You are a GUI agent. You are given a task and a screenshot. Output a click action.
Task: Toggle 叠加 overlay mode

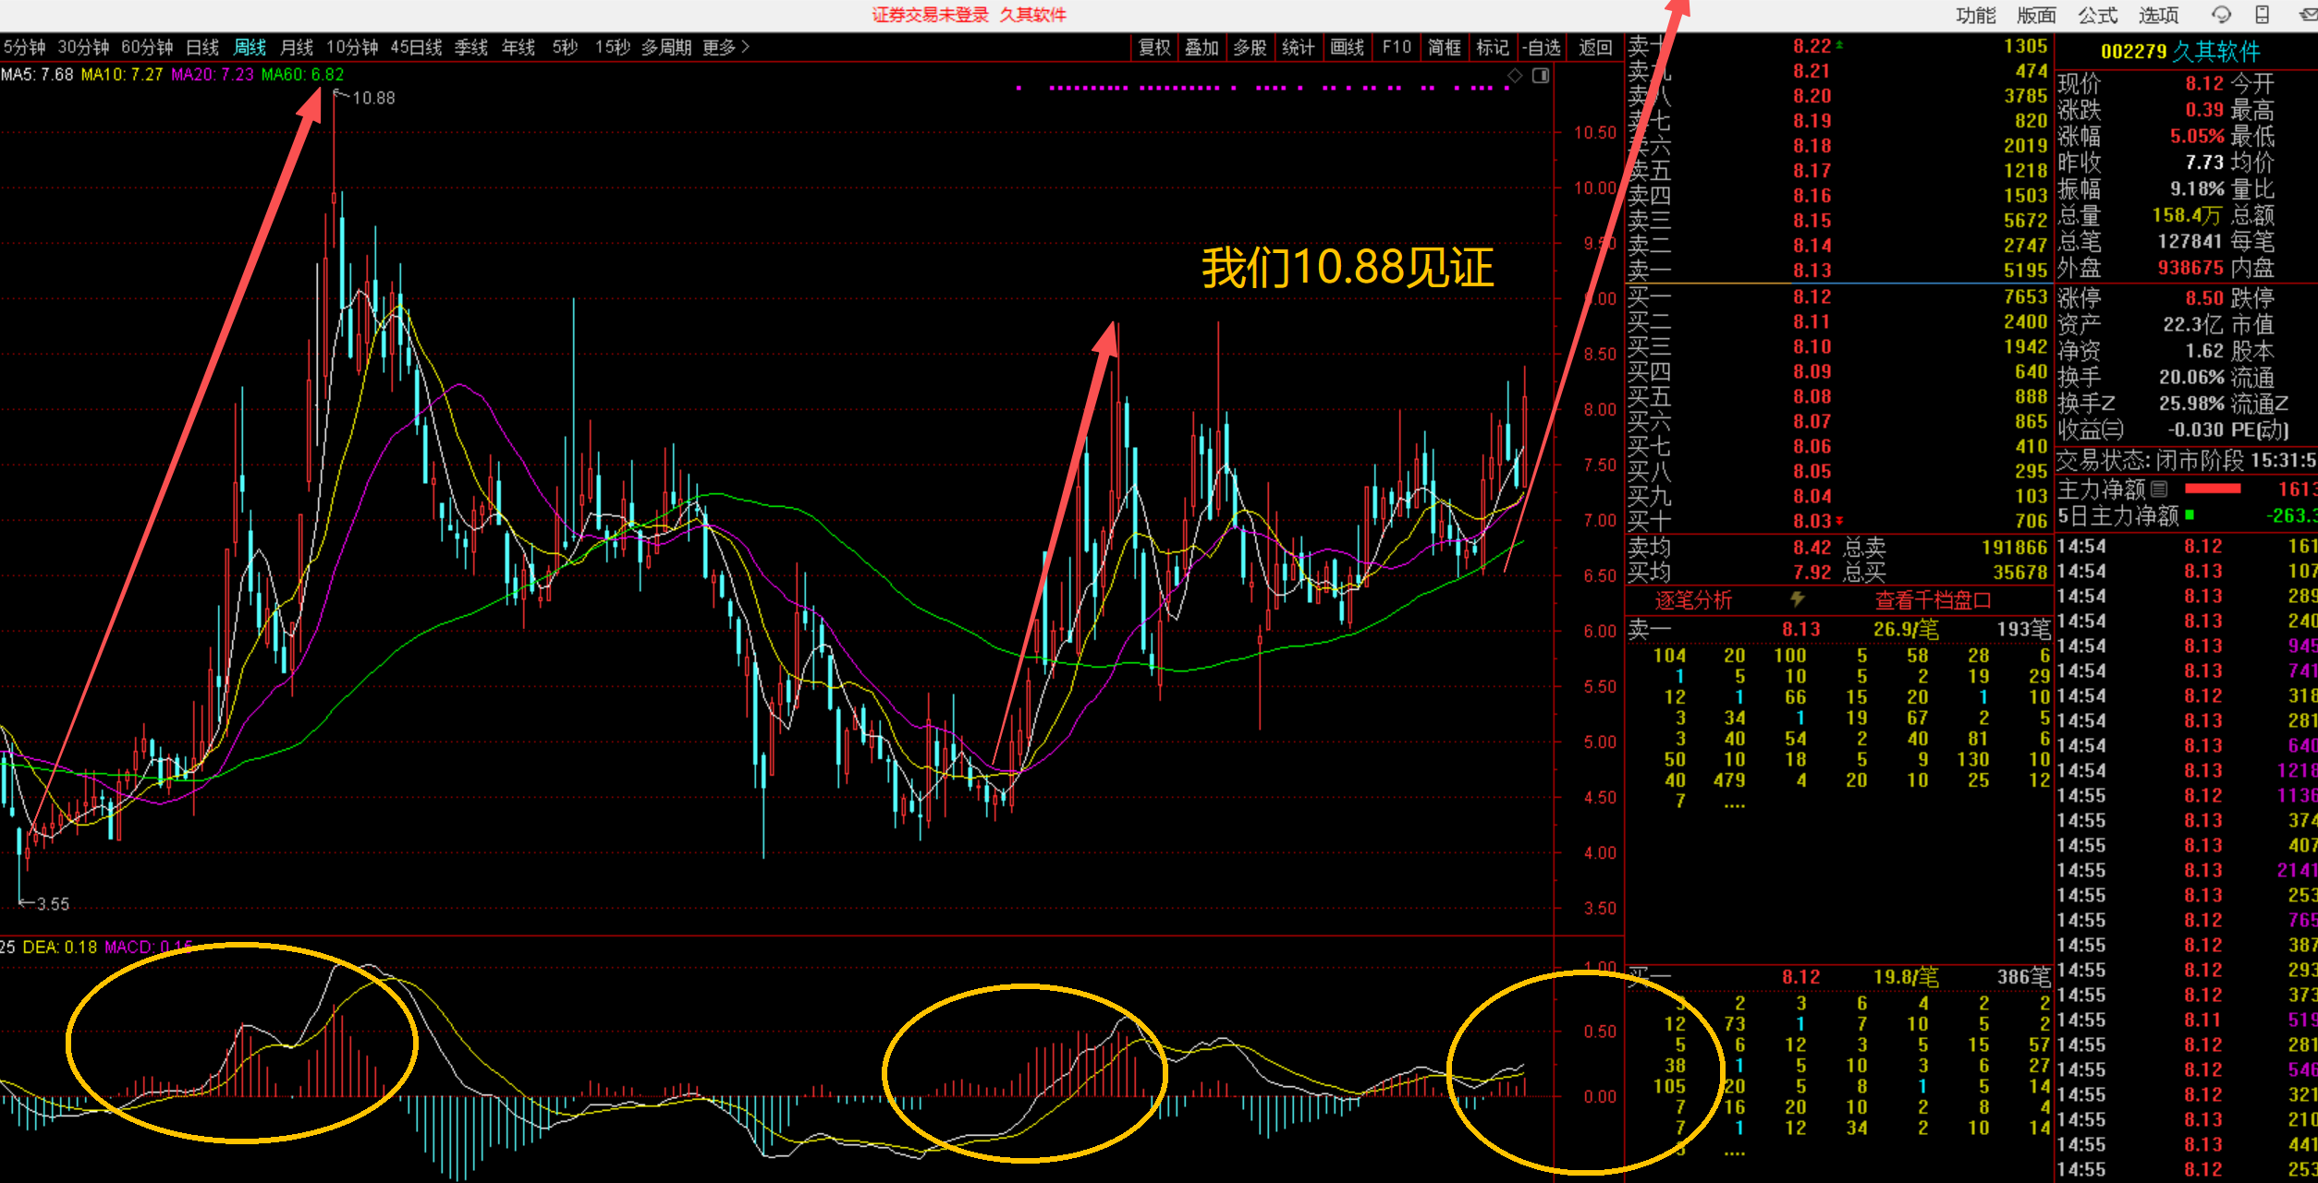point(1202,47)
